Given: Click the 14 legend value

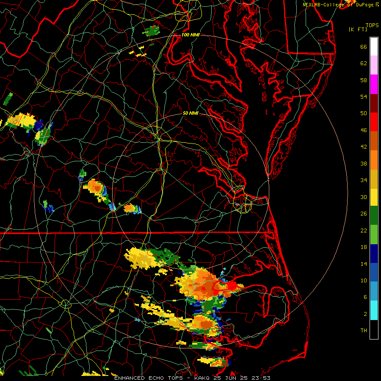Looking at the screenshot, I should pyautogui.click(x=364, y=264).
